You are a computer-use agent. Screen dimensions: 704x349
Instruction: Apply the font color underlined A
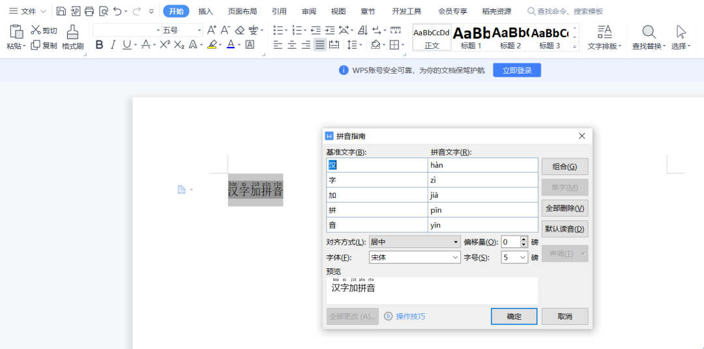pyautogui.click(x=231, y=45)
